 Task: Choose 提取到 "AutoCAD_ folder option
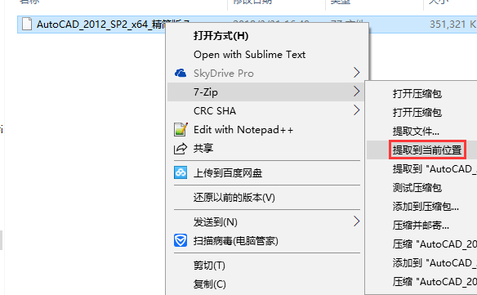(x=435, y=168)
